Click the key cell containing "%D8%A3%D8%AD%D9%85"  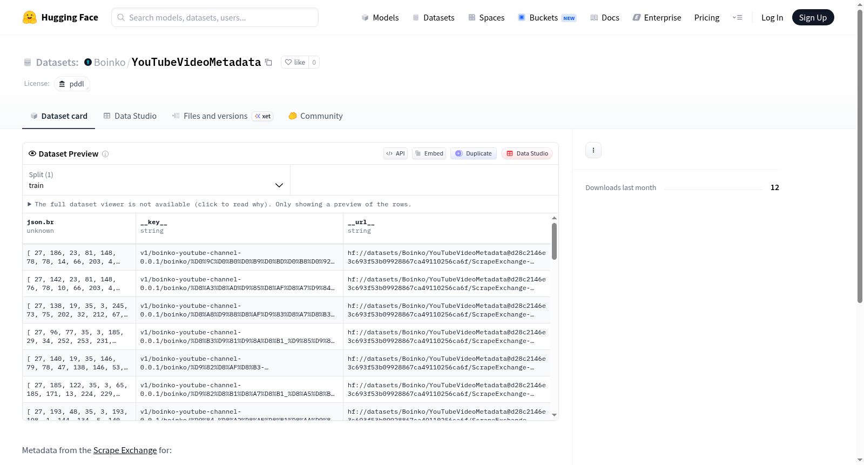click(239, 284)
